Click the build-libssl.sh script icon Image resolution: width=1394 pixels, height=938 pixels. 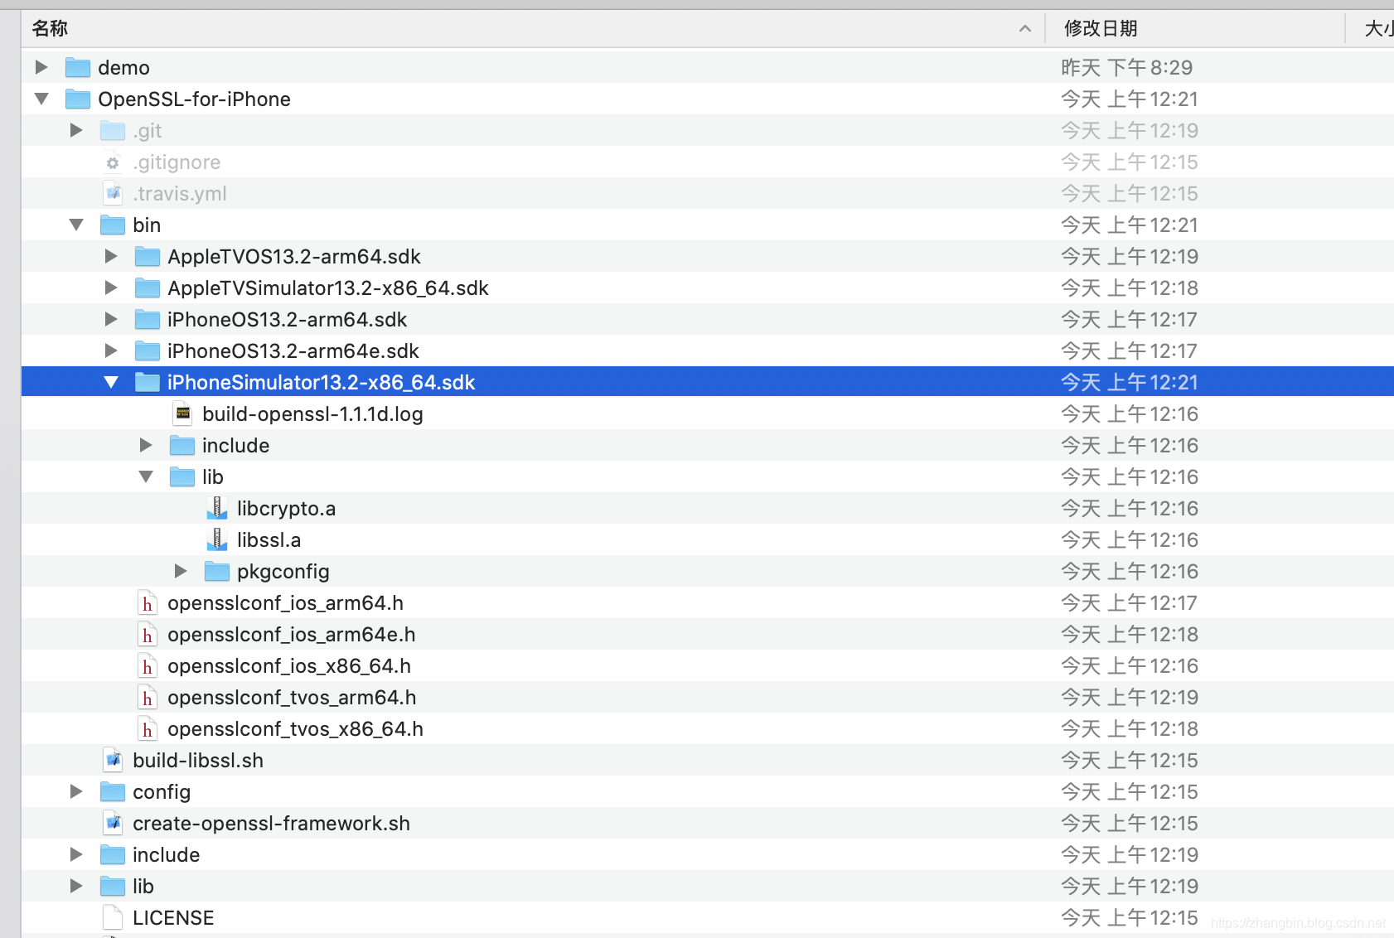tap(113, 760)
